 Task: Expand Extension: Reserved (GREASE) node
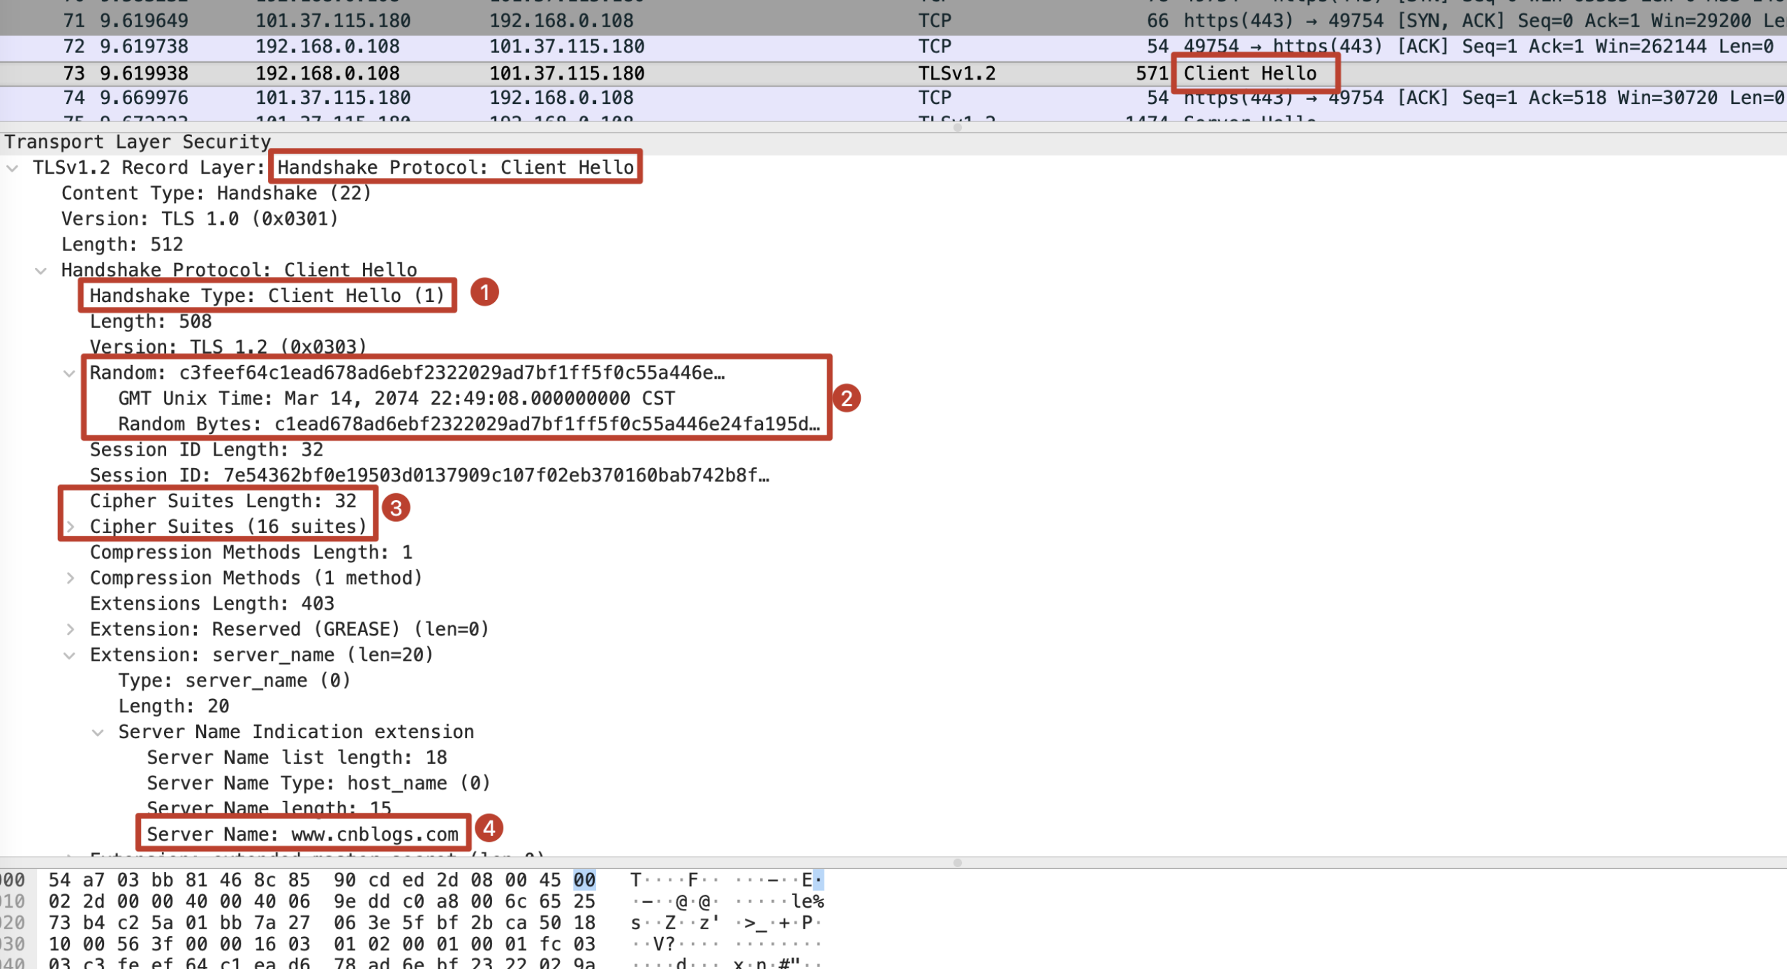pyautogui.click(x=71, y=630)
